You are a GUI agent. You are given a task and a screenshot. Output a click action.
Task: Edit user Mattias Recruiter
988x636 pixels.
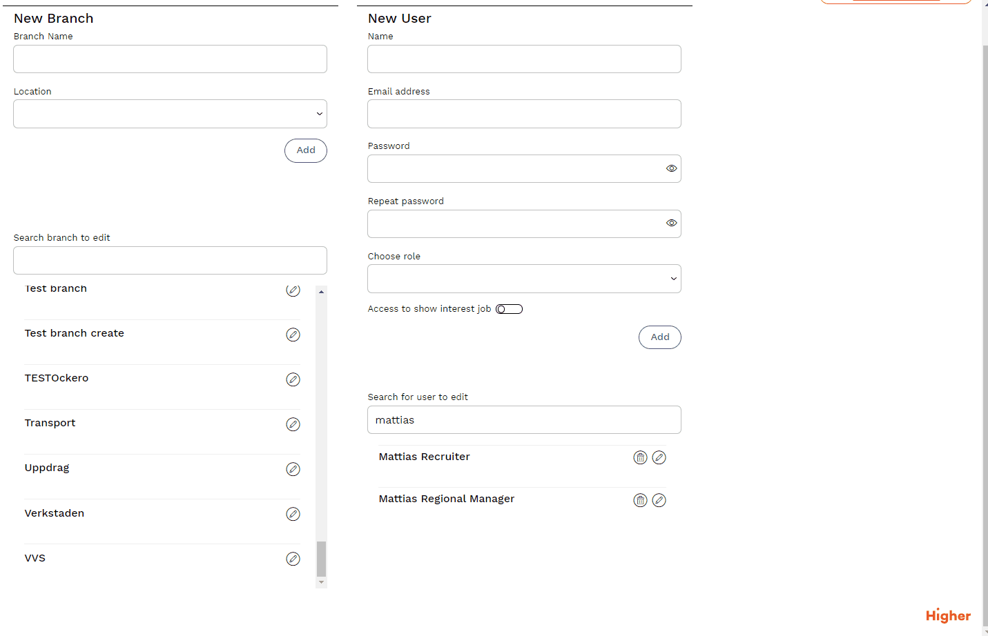pos(659,457)
